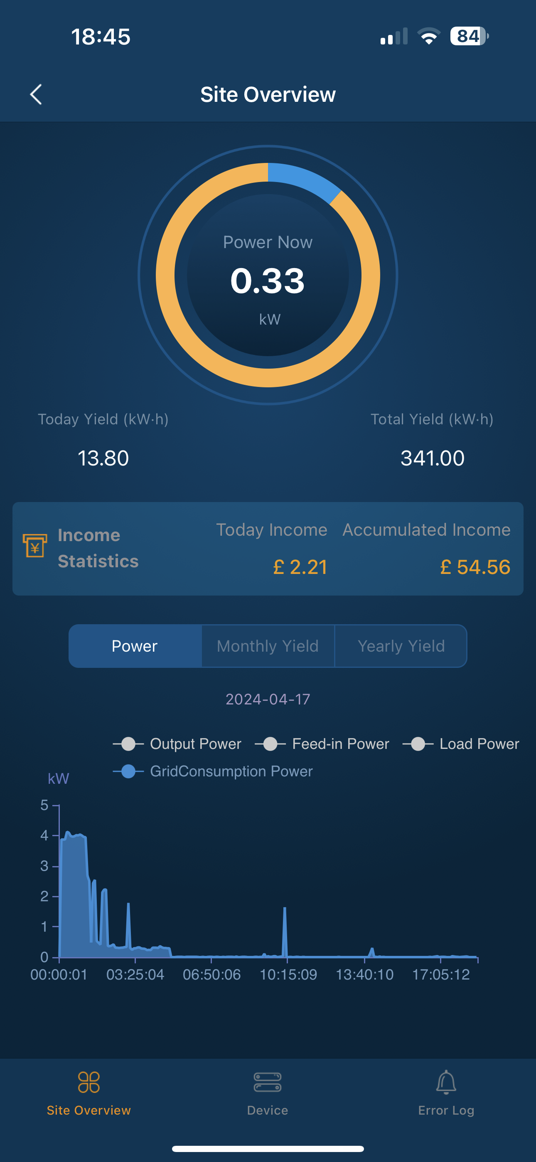This screenshot has height=1162, width=536.
Task: Select the Power chart tab
Action: click(135, 646)
